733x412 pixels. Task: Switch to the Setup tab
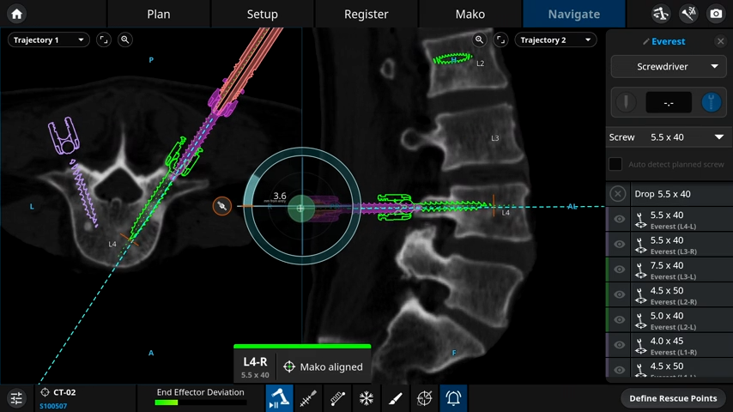pyautogui.click(x=263, y=14)
